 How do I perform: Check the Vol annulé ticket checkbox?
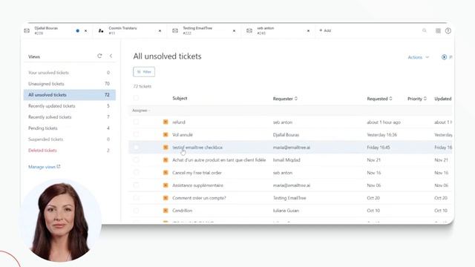pos(136,134)
